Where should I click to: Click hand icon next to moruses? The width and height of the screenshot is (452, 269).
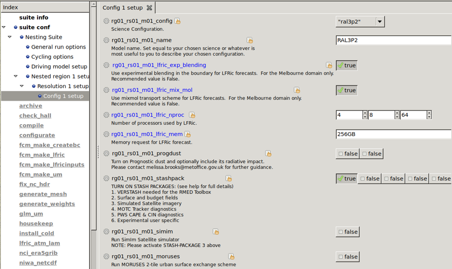coord(231,257)
